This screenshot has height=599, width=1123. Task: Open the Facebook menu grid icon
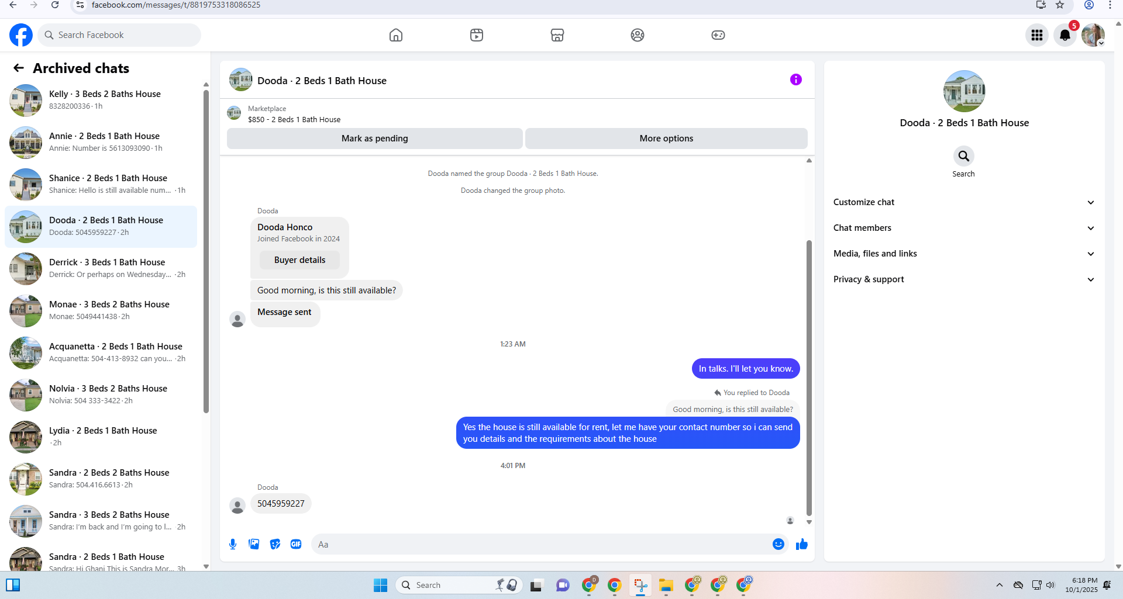(1037, 35)
